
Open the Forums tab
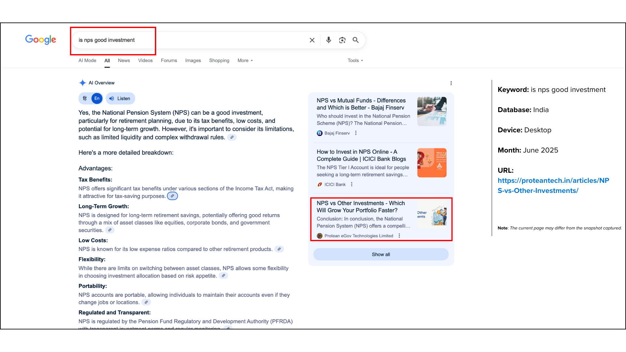click(169, 61)
